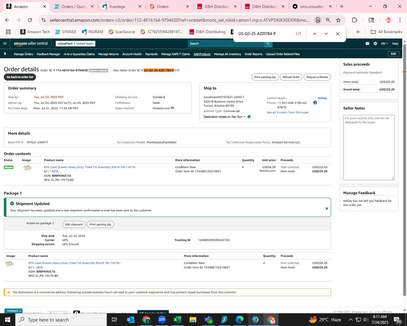Viewport: 407px width, 326px height.
Task: Click product thumbnail in Order contents
Action: tap(28, 168)
